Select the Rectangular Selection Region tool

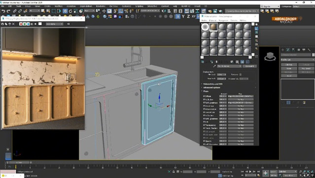click(x=54, y=11)
